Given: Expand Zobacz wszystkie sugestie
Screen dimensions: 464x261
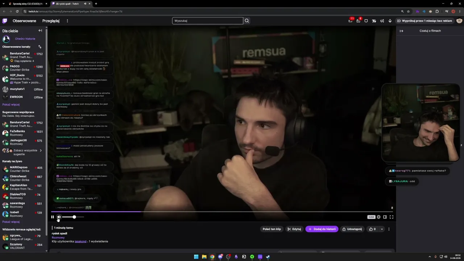Looking at the screenshot, I should click(x=23, y=152).
